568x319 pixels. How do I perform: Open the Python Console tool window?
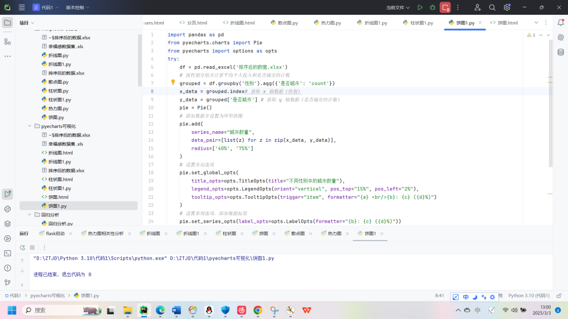click(x=7, y=209)
